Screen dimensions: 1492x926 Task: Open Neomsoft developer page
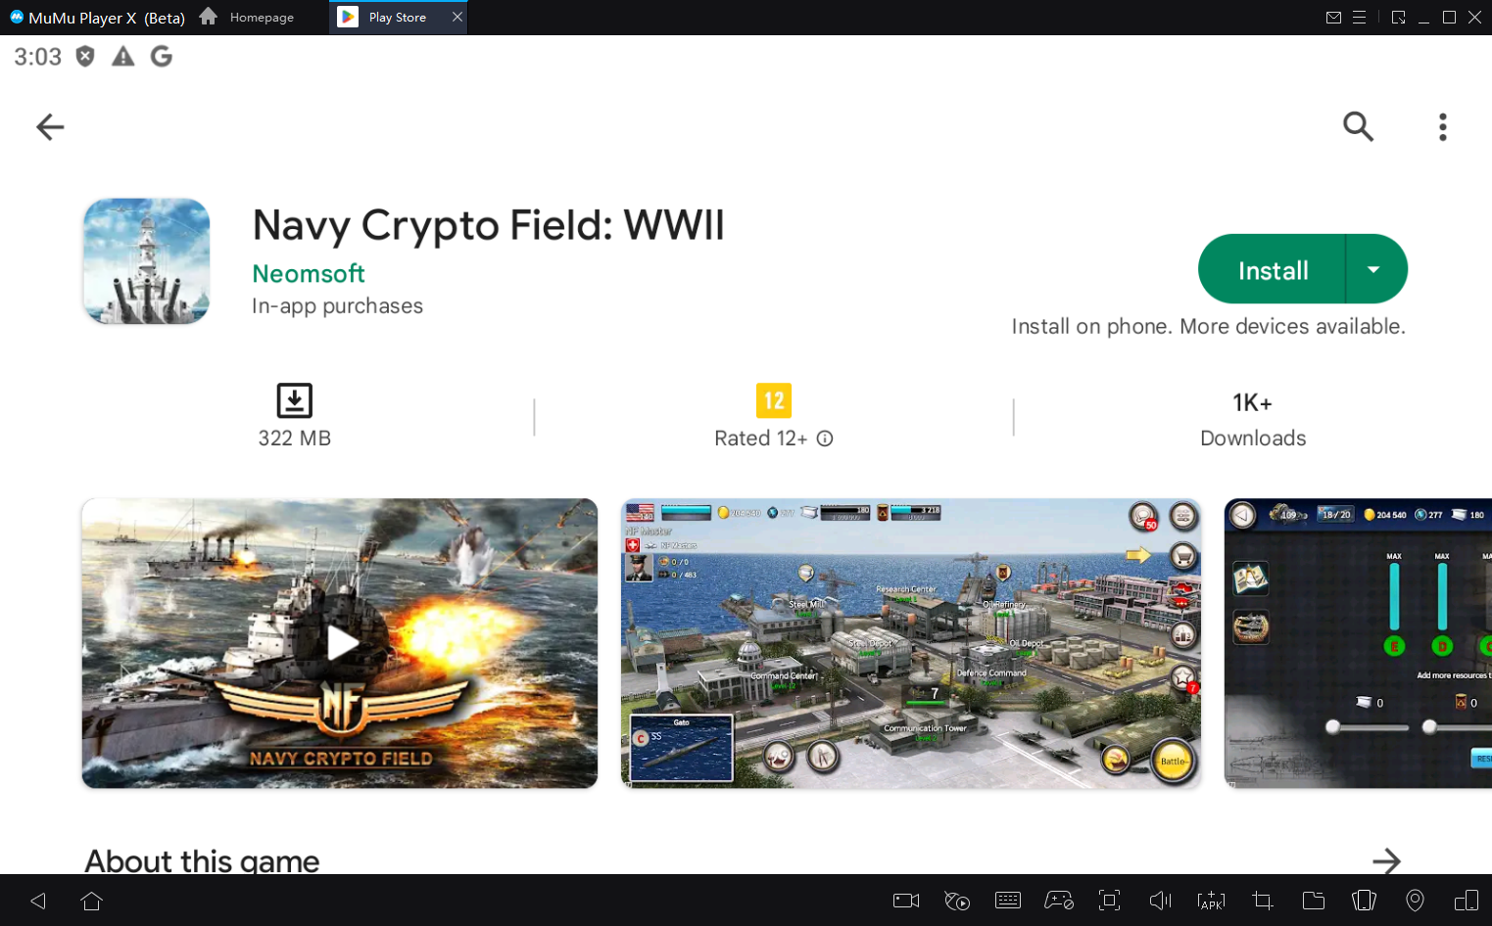[308, 273]
